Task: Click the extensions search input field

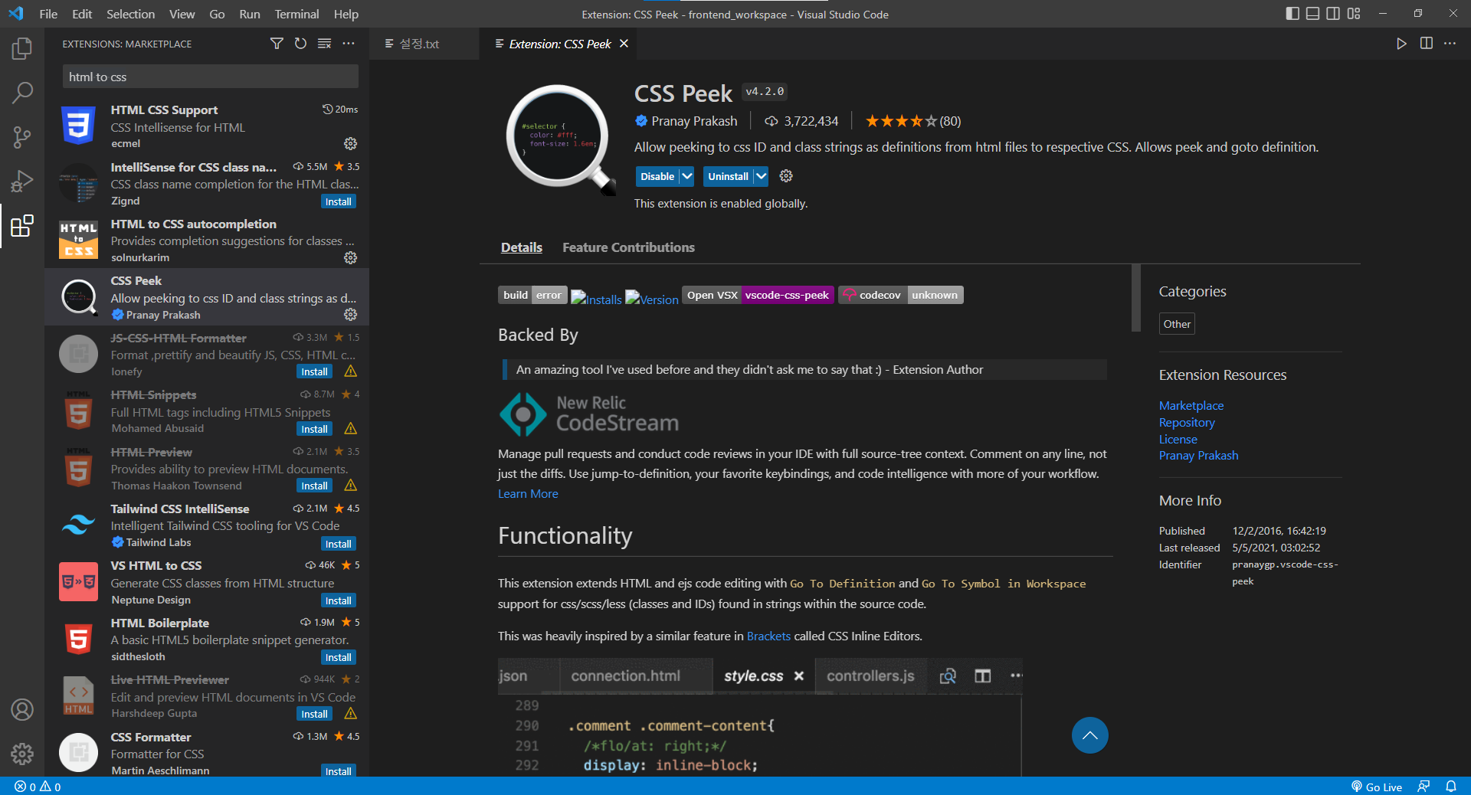Action: point(210,77)
